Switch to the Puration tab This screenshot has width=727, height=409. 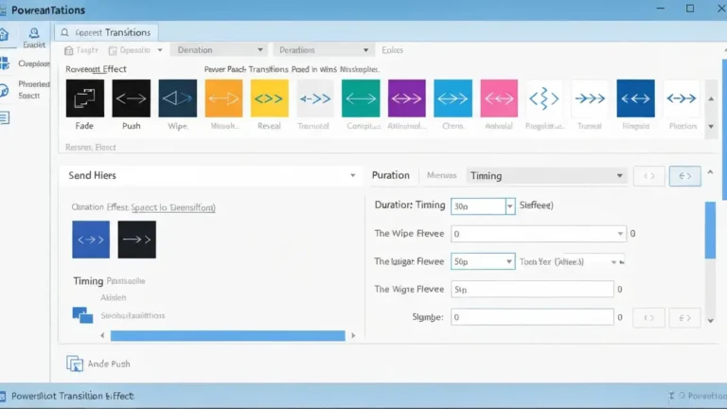pos(391,175)
